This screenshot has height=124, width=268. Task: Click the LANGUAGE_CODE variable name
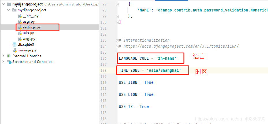click(134, 58)
